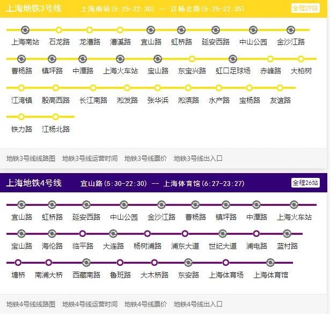Select the 赤峰路 station name
This screenshot has width=330, height=314.
click(x=270, y=71)
